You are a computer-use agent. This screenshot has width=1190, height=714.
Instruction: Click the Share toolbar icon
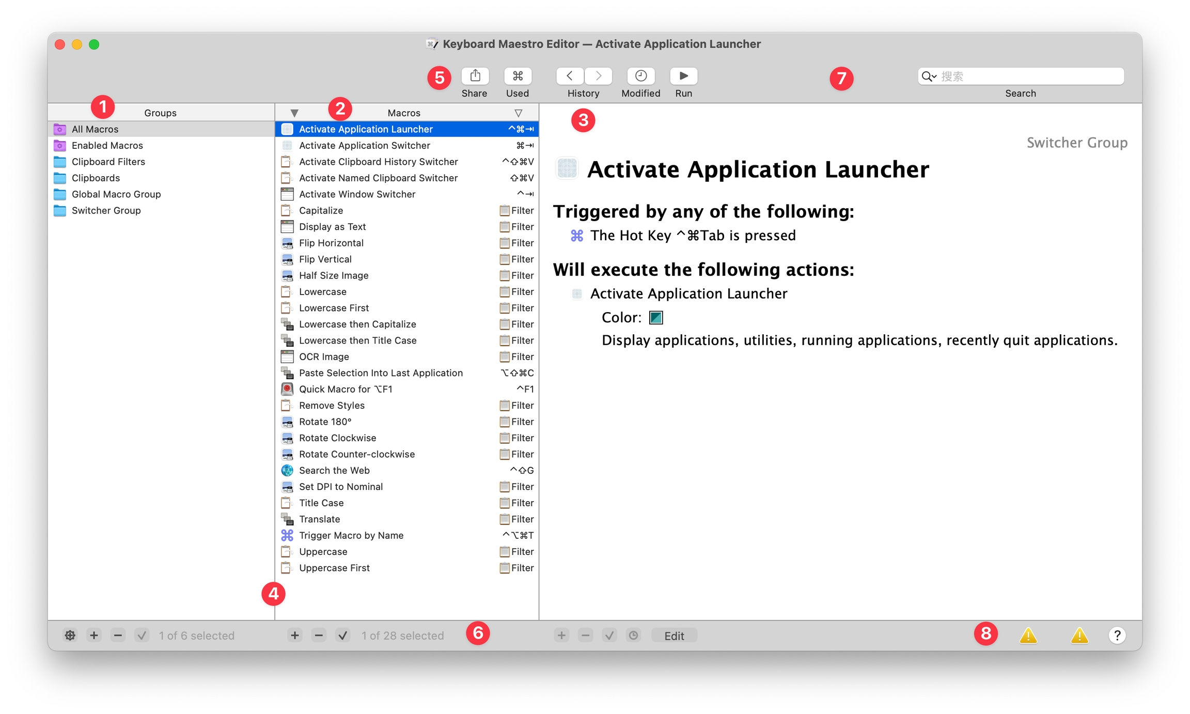point(475,76)
